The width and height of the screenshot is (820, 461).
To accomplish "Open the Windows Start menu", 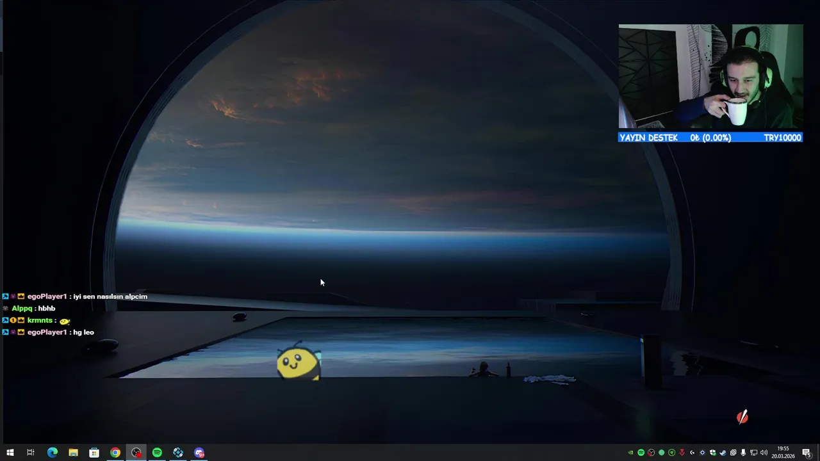I will (10, 453).
